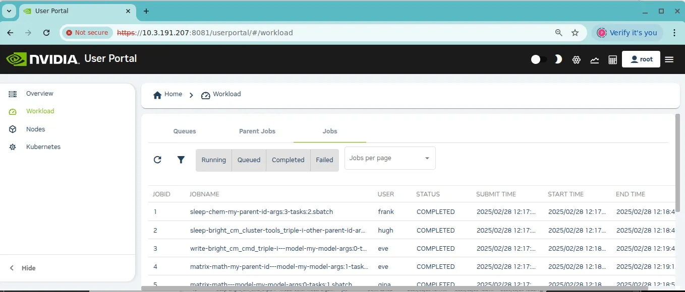
Task: Select the User Portal browser tab
Action: click(x=77, y=11)
